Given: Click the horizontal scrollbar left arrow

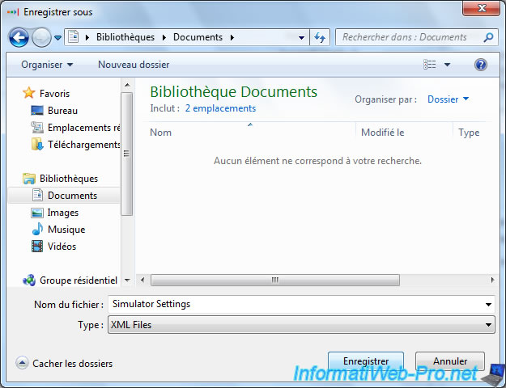Looking at the screenshot, I should click(142, 280).
